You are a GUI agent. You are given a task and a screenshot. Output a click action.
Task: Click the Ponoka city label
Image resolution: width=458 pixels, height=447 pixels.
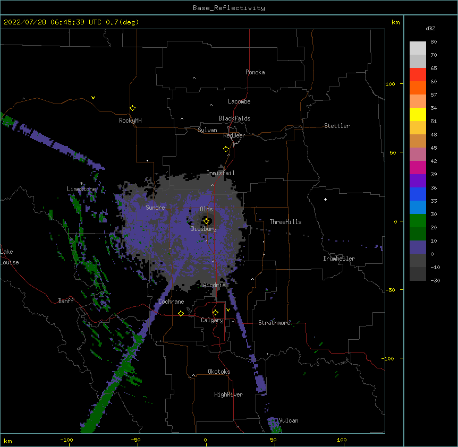[255, 72]
